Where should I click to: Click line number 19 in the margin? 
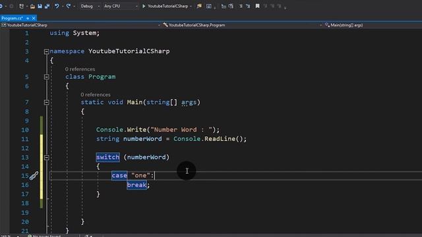point(25,213)
